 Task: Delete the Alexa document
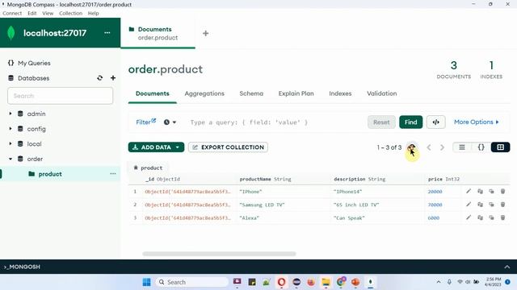tap(502, 217)
